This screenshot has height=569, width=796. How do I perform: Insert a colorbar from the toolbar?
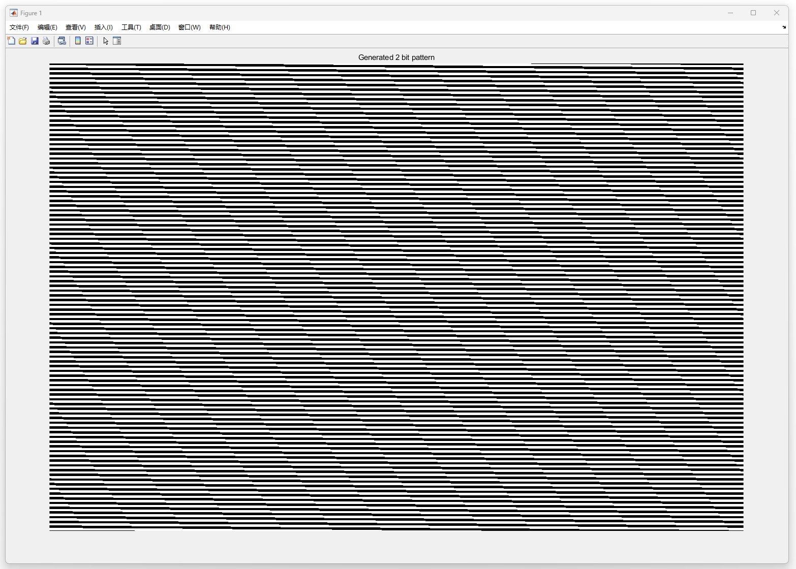[x=78, y=41]
